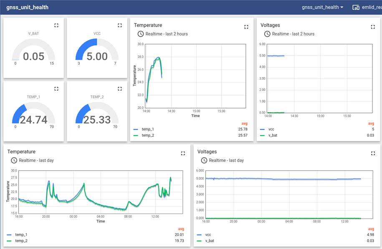Expand the VCC gauge widget to fullscreen

(120, 25)
